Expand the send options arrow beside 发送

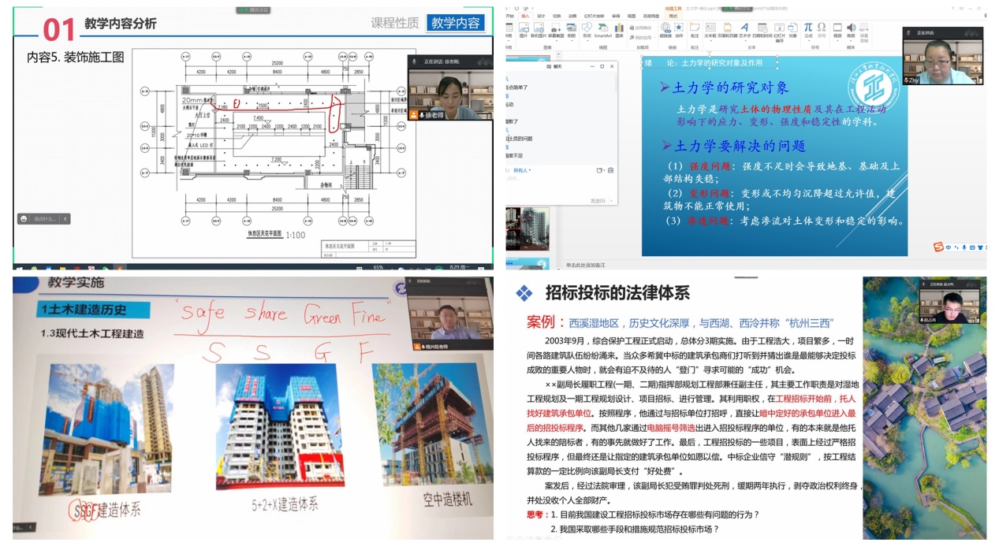click(610, 201)
